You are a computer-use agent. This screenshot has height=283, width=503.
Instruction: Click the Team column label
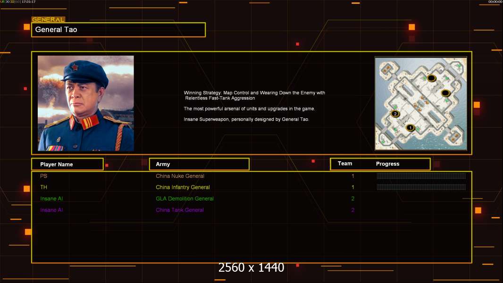point(345,164)
